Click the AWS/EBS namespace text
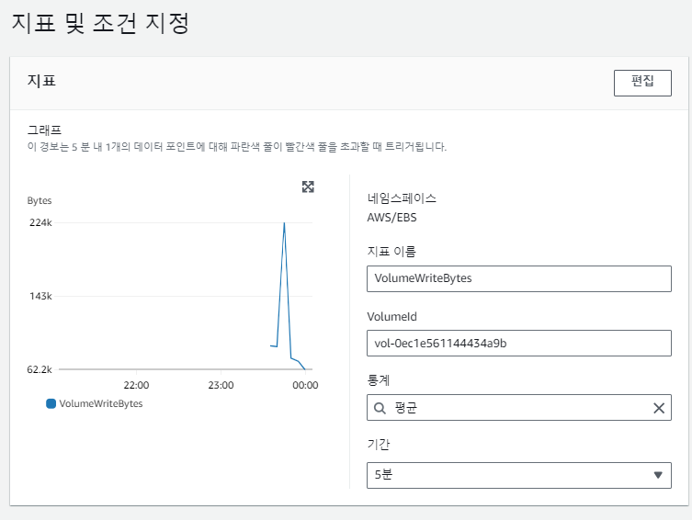Screen dimensions: 692x520 [392, 218]
